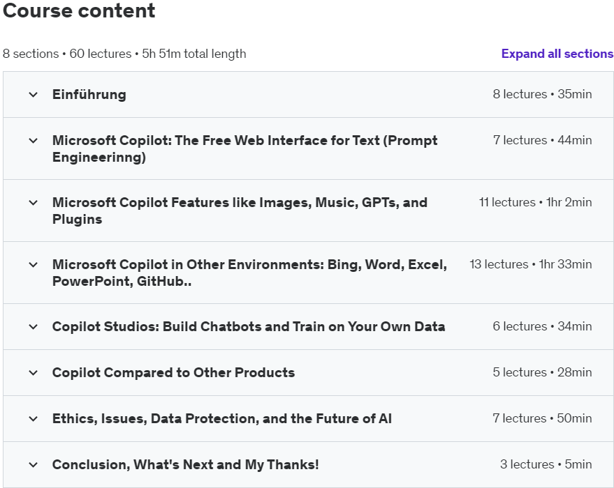Click chevron next to Ethics, Issues section
The image size is (614, 488).
[x=33, y=419]
